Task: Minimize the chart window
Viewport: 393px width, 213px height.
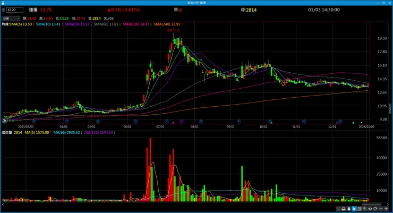Action: tap(378, 3)
